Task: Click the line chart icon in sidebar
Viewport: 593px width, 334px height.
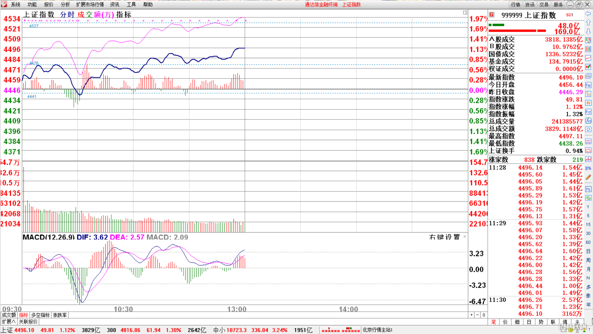Action: [x=588, y=58]
